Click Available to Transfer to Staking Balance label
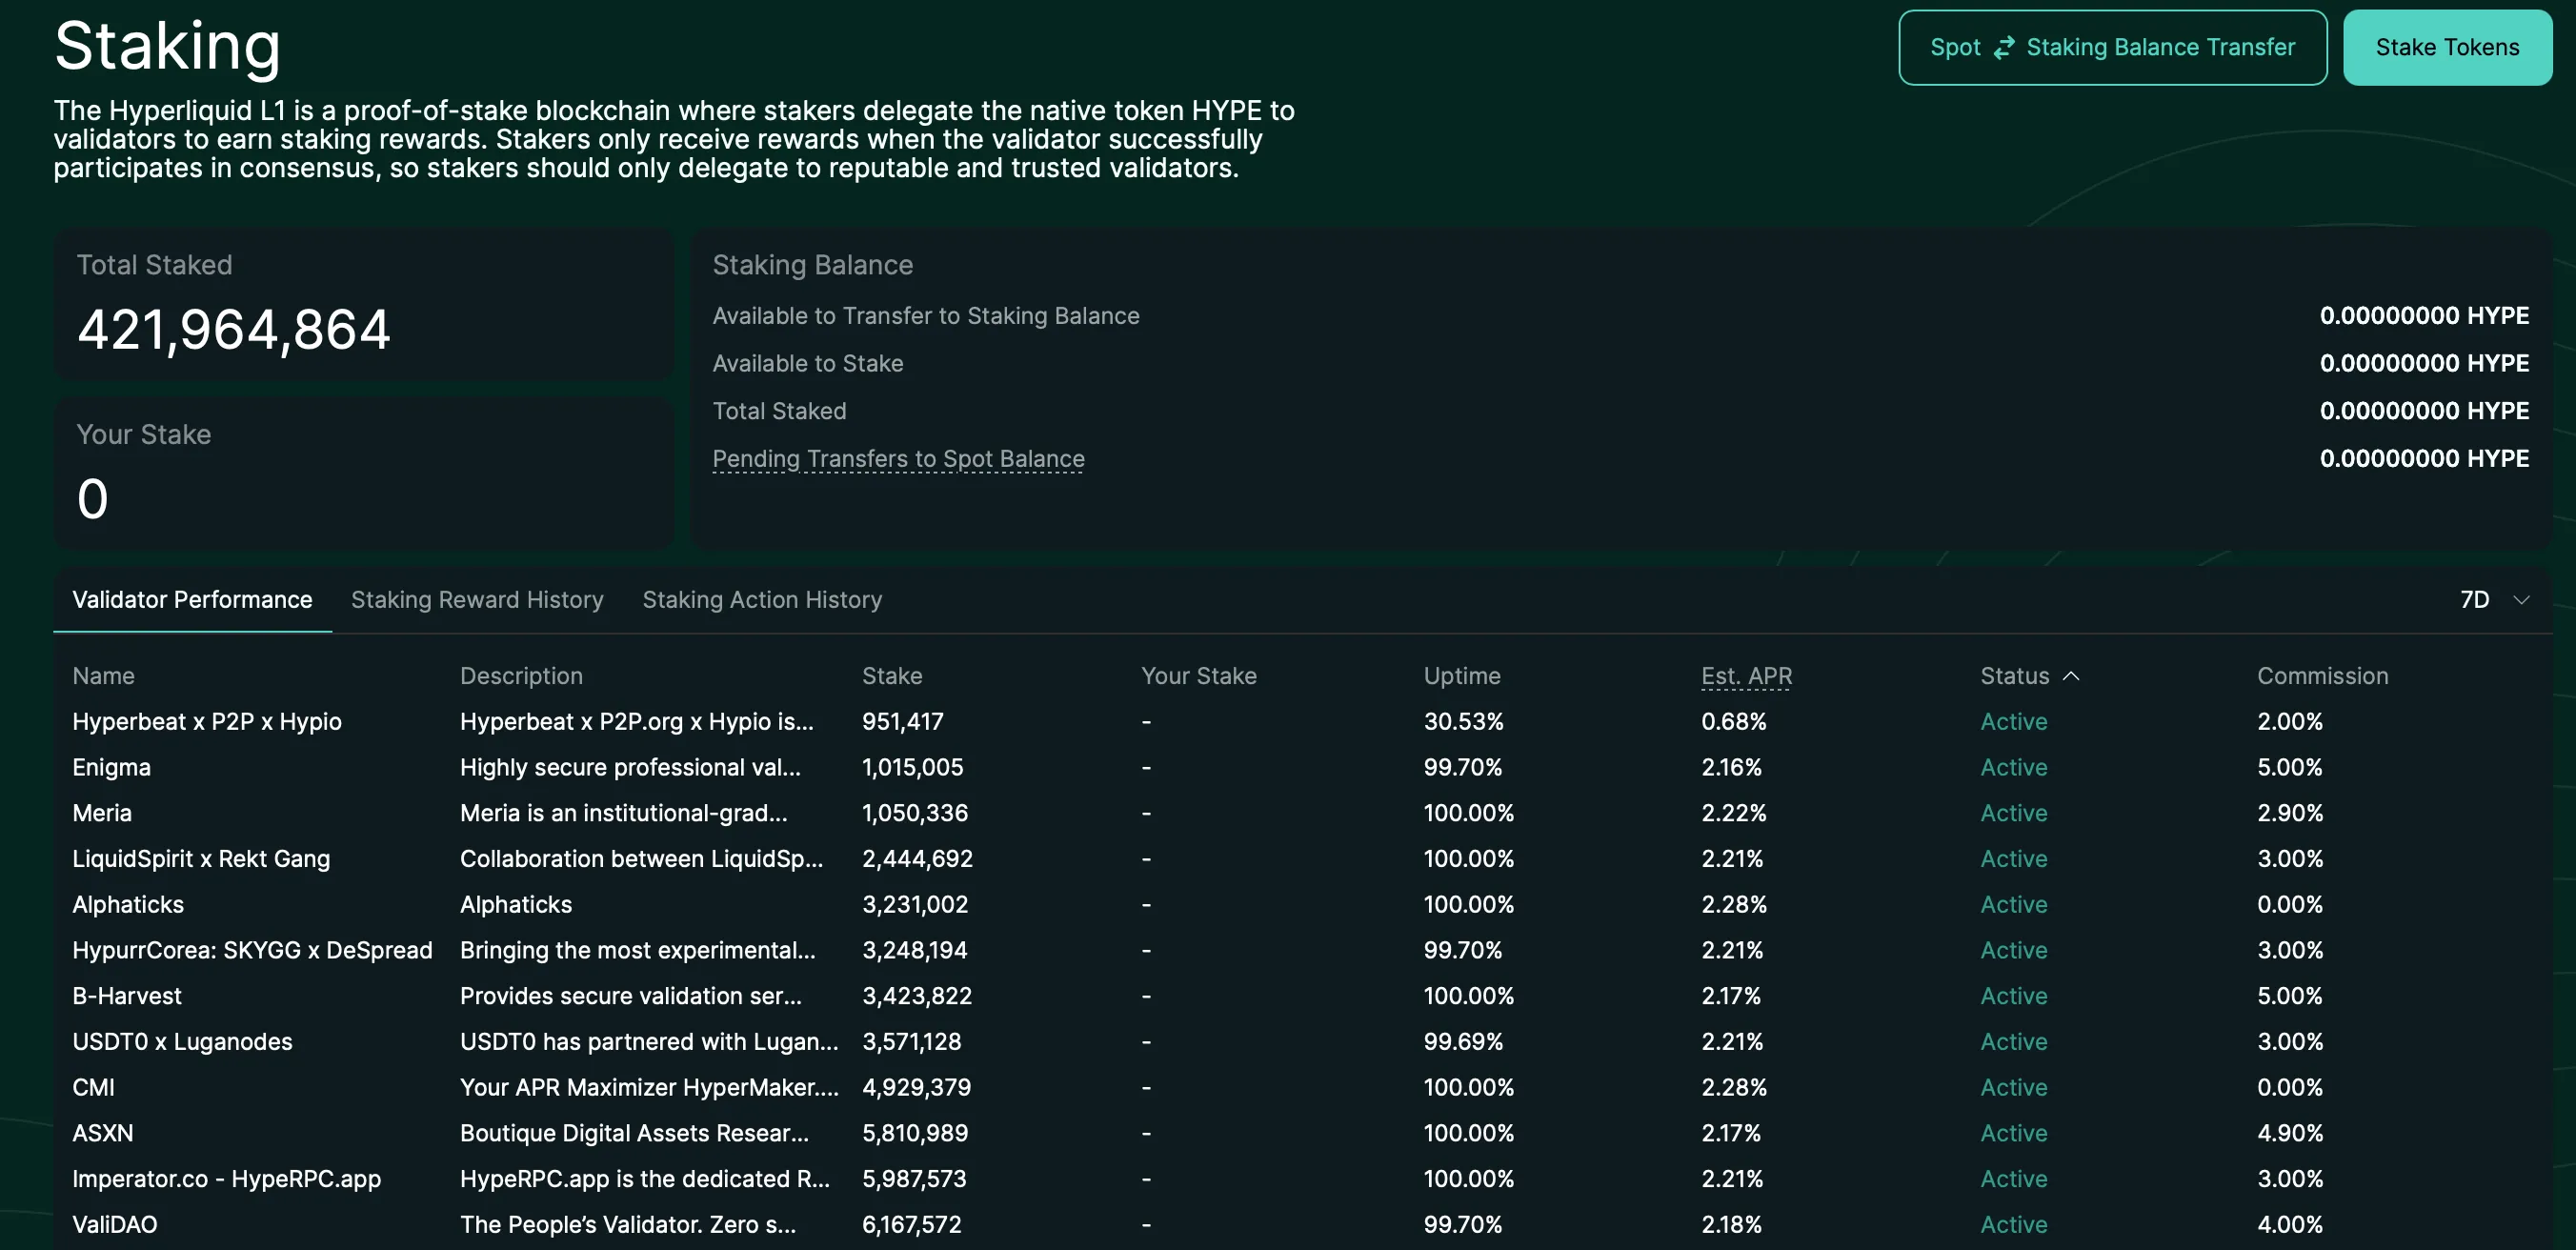 (926, 316)
